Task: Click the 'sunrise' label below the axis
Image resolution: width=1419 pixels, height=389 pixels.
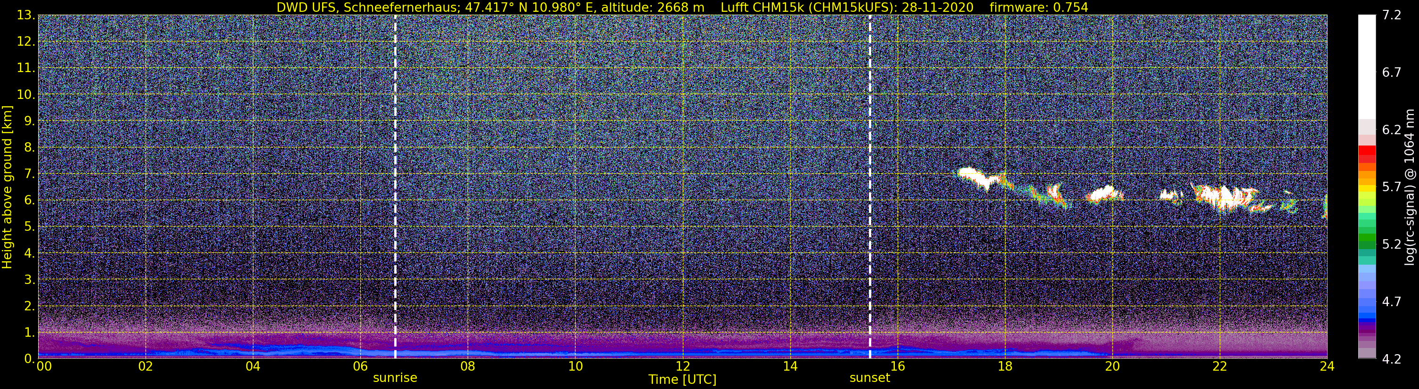Action: (395, 378)
